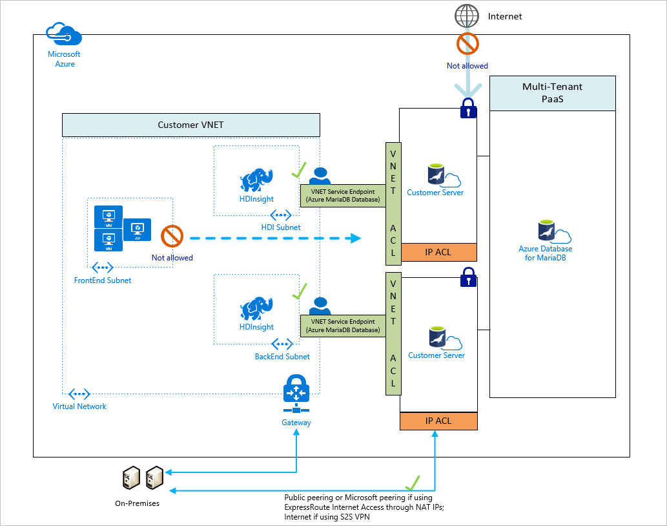Viewport: 667px width, 526px height.
Task: Click the Azure Database for MariaDB icon
Action: 554,231
